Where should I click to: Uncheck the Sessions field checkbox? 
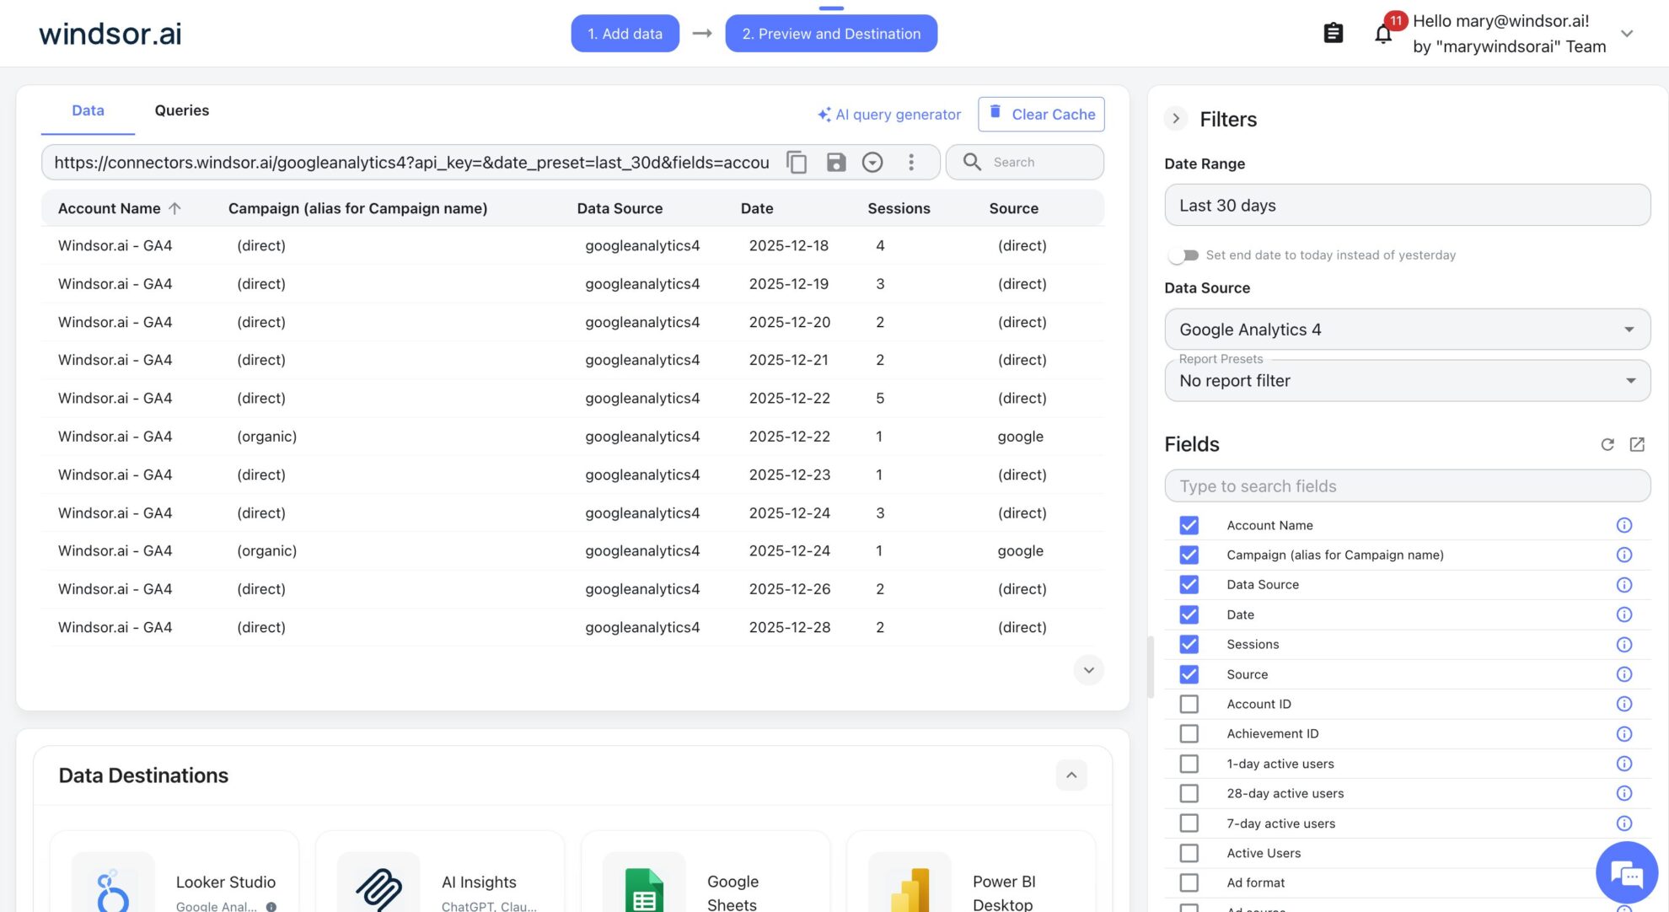pyautogui.click(x=1189, y=645)
